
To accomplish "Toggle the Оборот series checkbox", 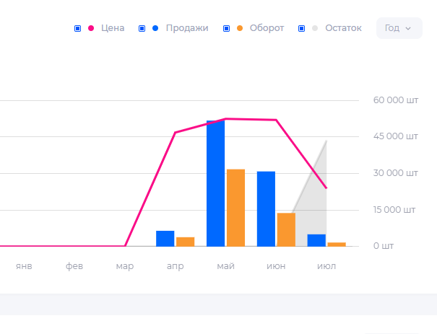I will click(226, 28).
